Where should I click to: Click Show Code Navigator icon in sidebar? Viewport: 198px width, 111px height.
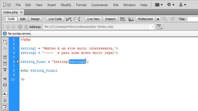(x=5, y=49)
